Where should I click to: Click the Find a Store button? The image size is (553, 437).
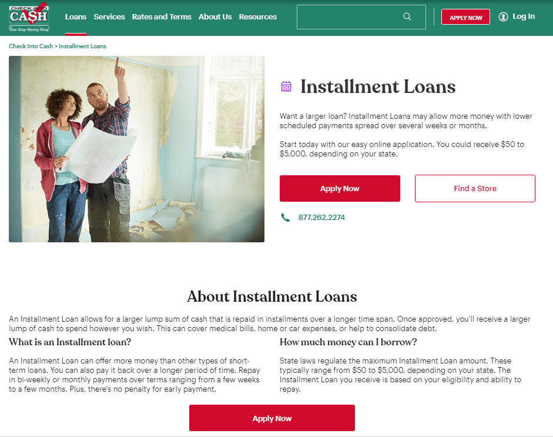[x=475, y=188]
